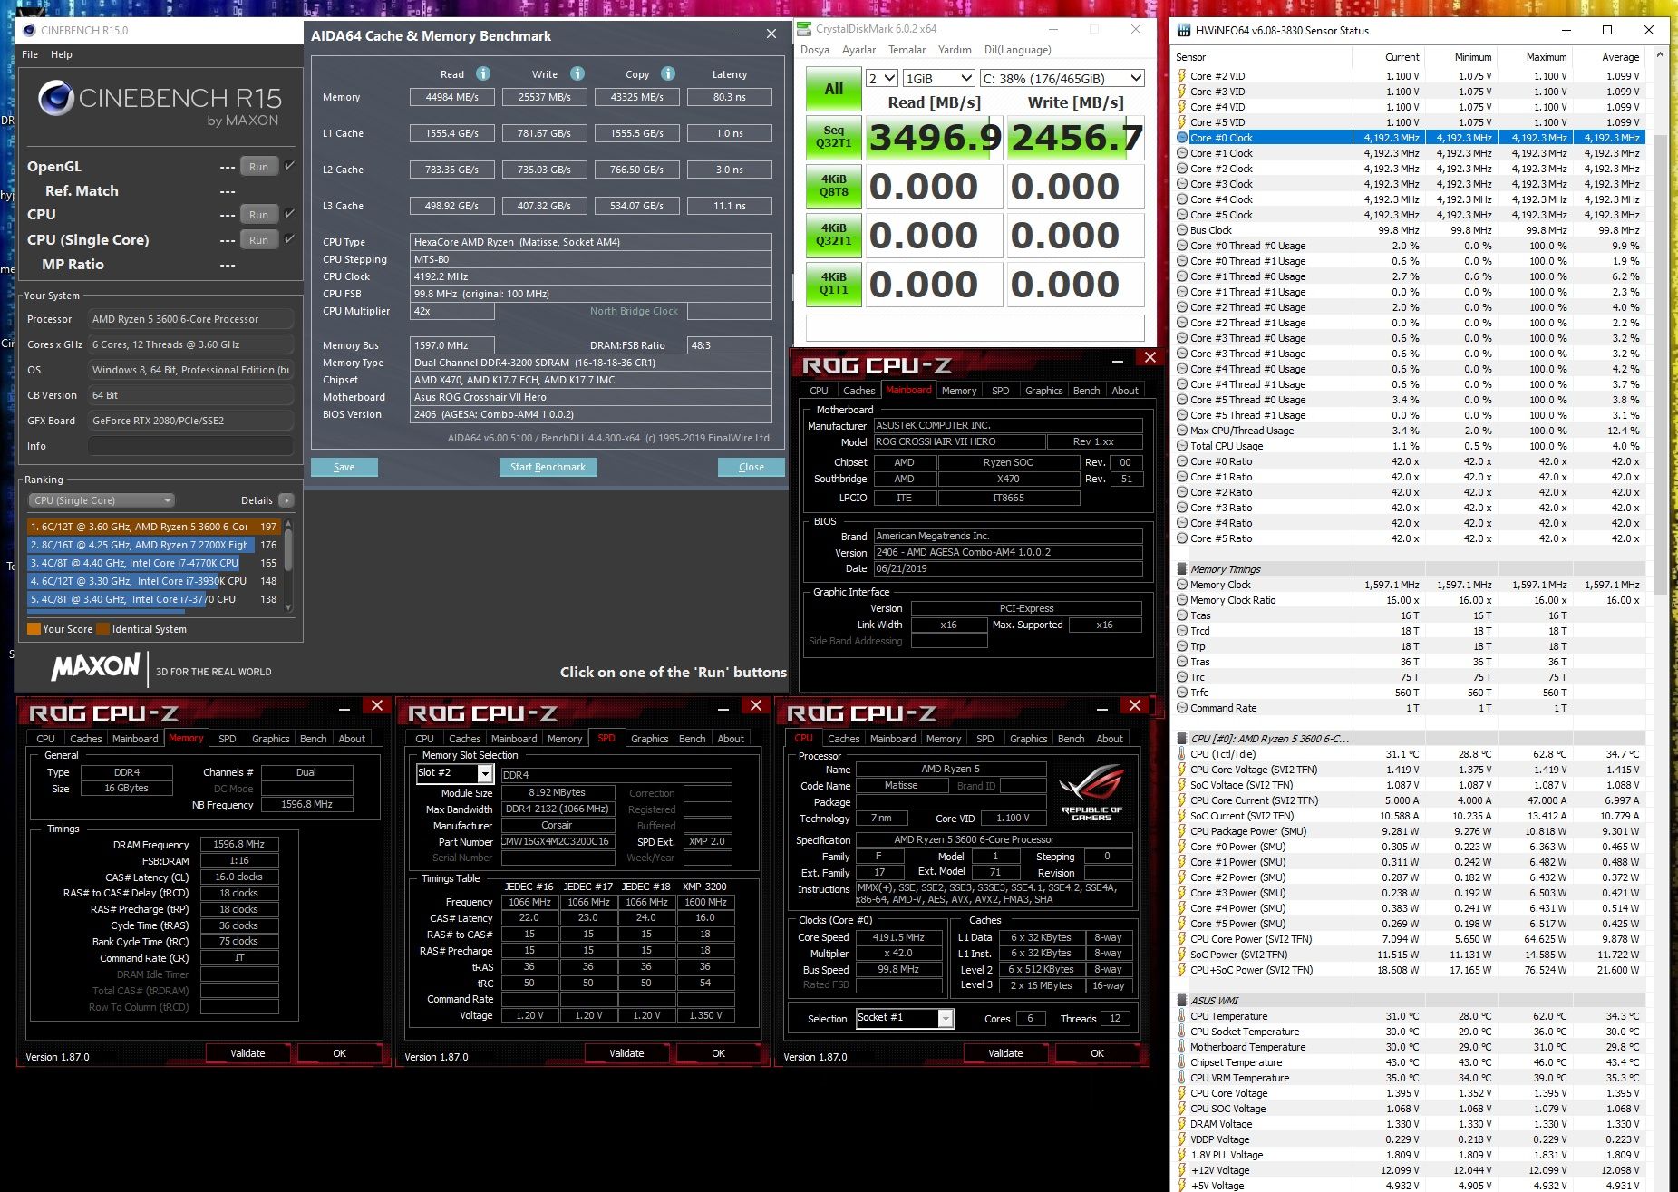Toggle the OpenGL test checkbox in Cinebench
The image size is (1678, 1192).
point(289,166)
